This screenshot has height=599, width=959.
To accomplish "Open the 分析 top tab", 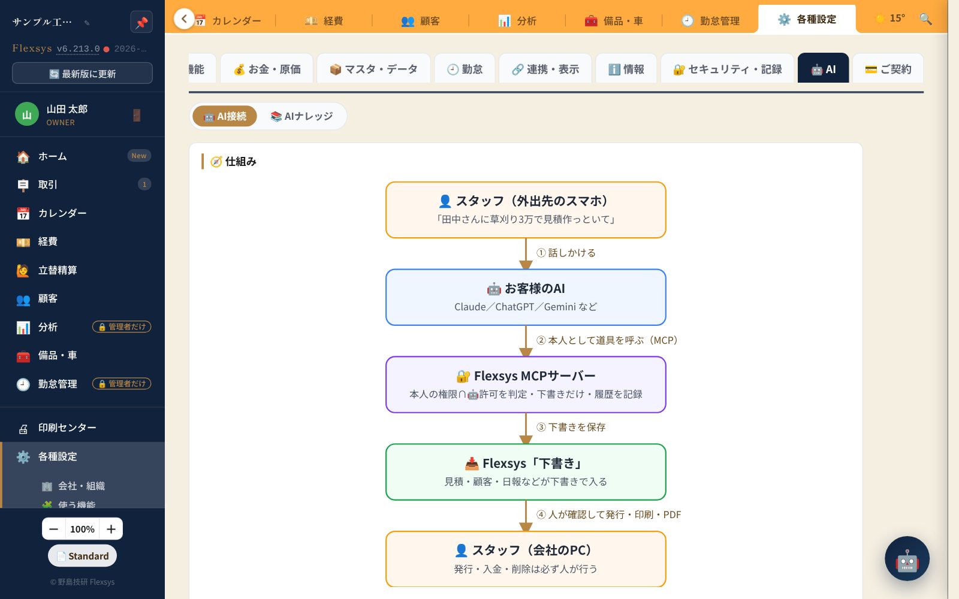I will coord(517,21).
